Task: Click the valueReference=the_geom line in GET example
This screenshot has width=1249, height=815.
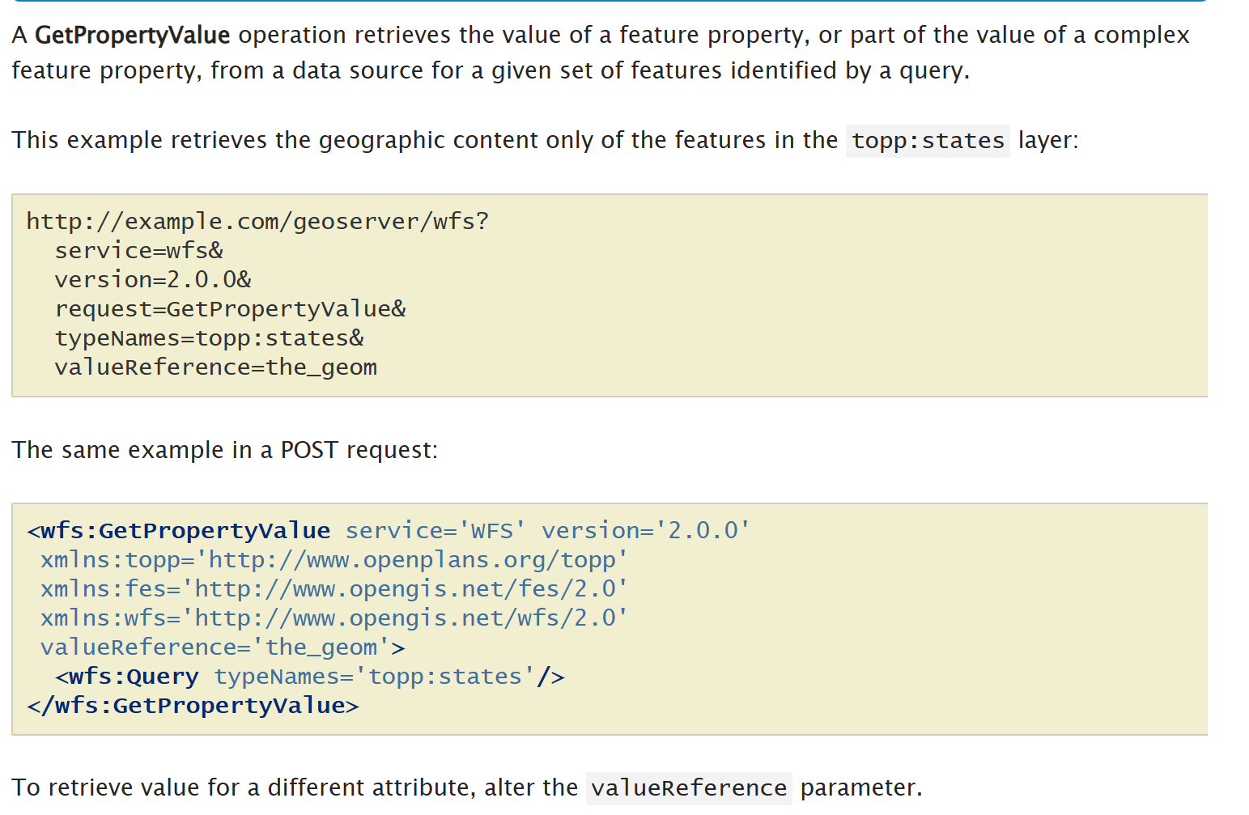Action: pyautogui.click(x=215, y=367)
